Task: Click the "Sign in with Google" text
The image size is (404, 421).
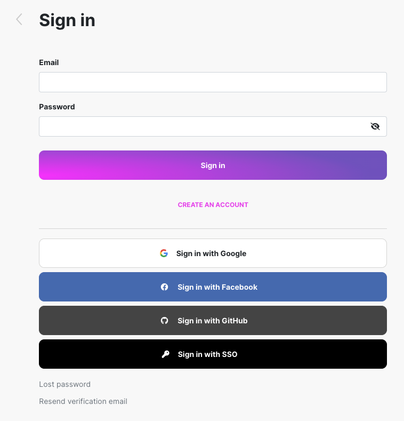Action: click(211, 253)
